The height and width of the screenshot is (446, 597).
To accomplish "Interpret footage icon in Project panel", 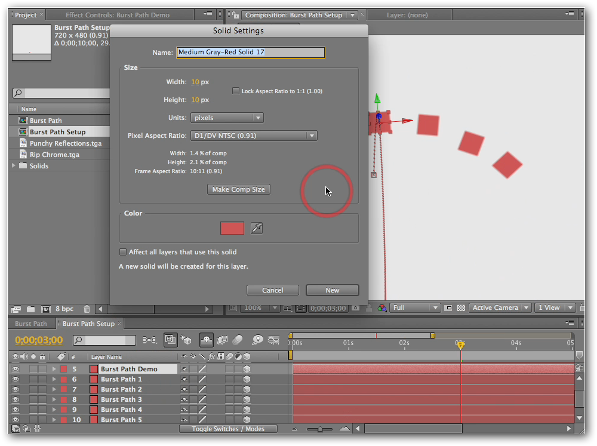I will click(x=16, y=309).
